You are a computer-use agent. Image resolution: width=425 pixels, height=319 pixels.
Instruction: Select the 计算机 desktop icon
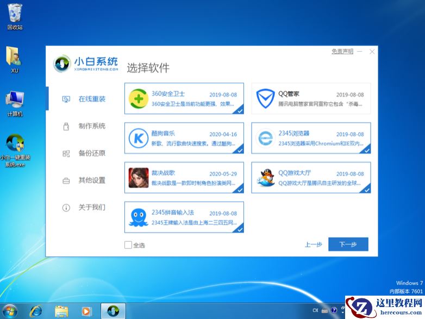(15, 104)
